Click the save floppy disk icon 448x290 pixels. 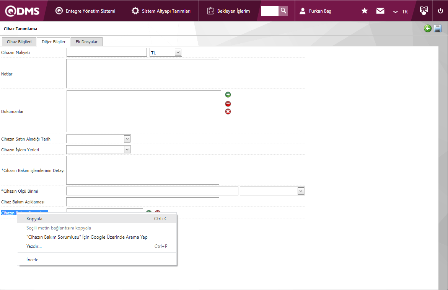pyautogui.click(x=438, y=28)
